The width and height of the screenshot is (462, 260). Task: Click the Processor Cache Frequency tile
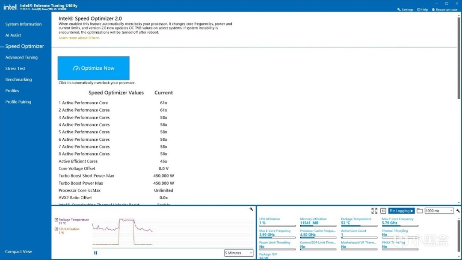[x=318, y=233]
